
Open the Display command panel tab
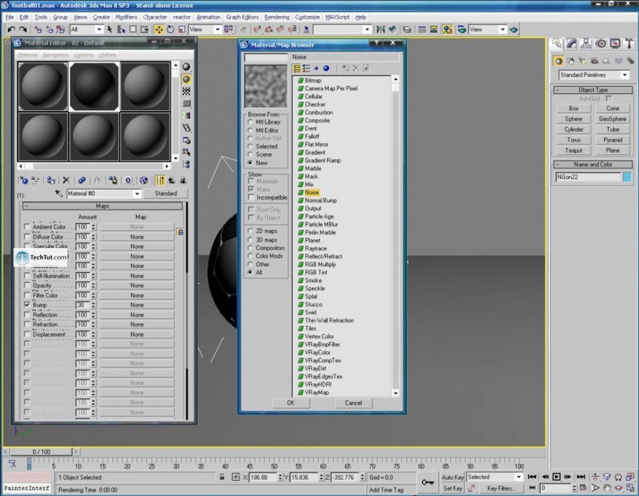[615, 44]
